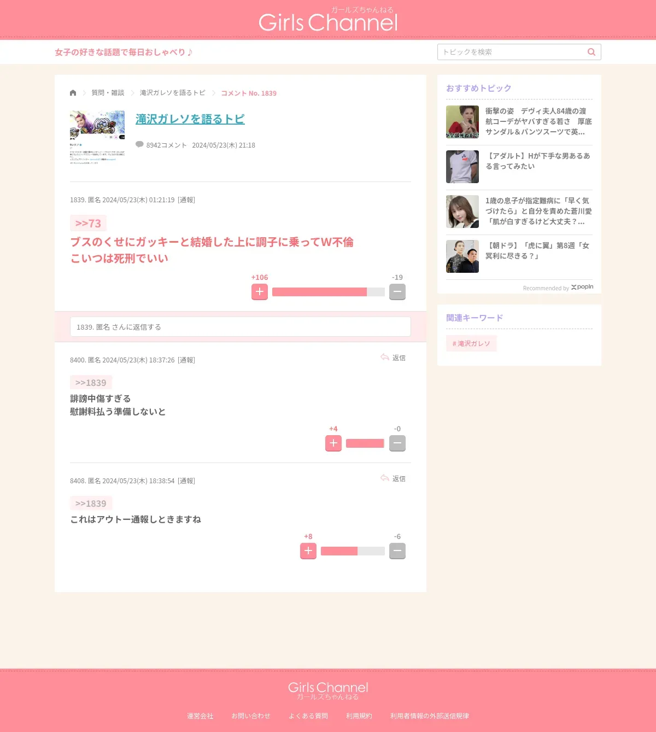Downvote comment 1839 with the minus button
Viewport: 656px width, 732px height.
coord(397,292)
